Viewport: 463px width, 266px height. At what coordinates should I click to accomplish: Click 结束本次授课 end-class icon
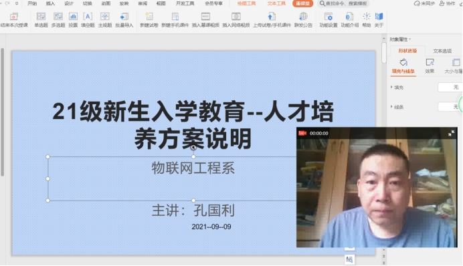click(14, 20)
